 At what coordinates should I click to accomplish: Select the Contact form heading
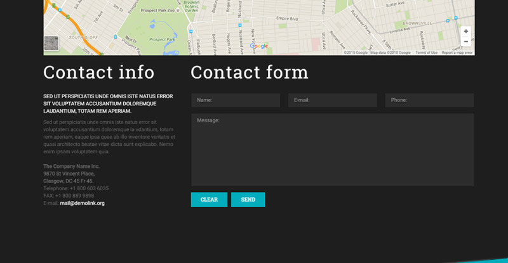pyautogui.click(x=250, y=72)
